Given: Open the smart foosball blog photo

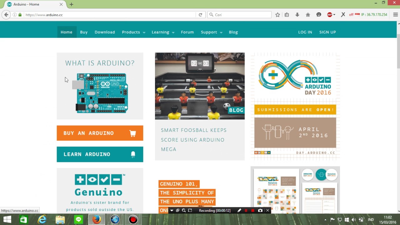Looking at the screenshot, I should click(x=200, y=86).
